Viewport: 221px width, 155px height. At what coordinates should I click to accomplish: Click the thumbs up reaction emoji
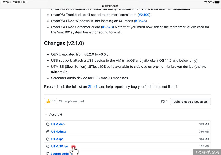coord(48,101)
